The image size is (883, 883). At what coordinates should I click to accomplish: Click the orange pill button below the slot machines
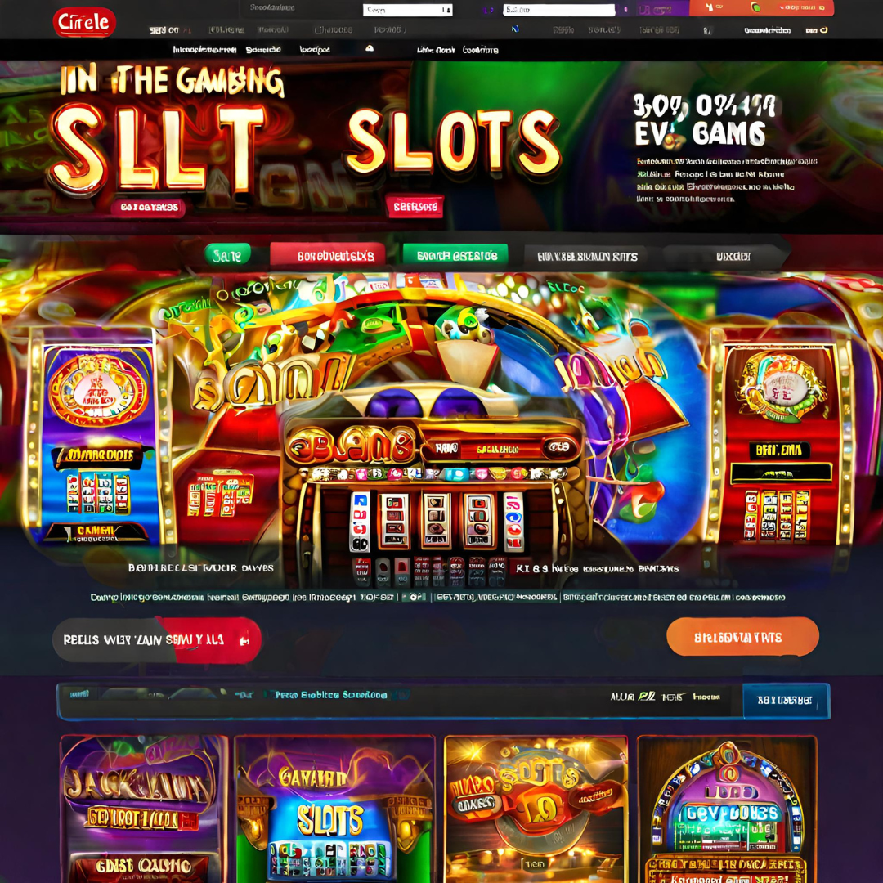point(742,637)
